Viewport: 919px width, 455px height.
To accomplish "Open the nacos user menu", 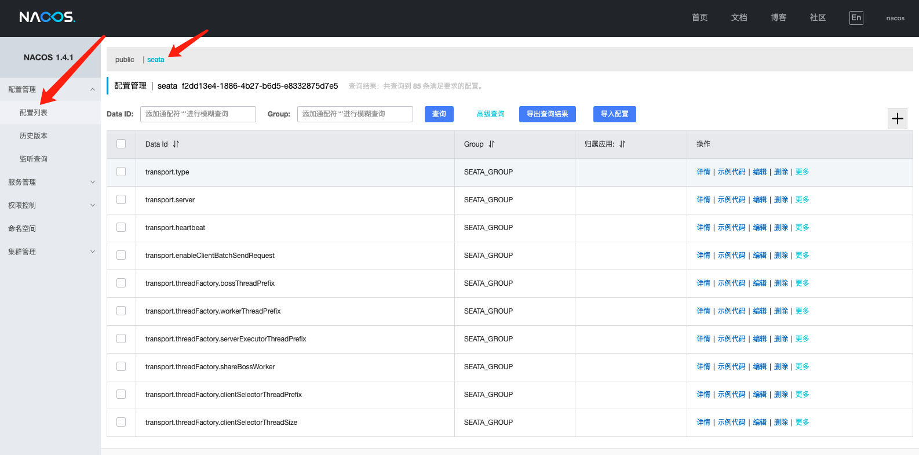I will tap(895, 18).
